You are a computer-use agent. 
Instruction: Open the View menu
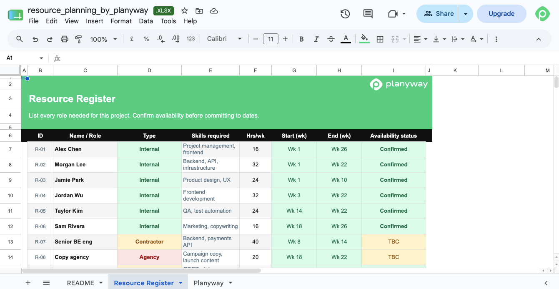coord(72,21)
